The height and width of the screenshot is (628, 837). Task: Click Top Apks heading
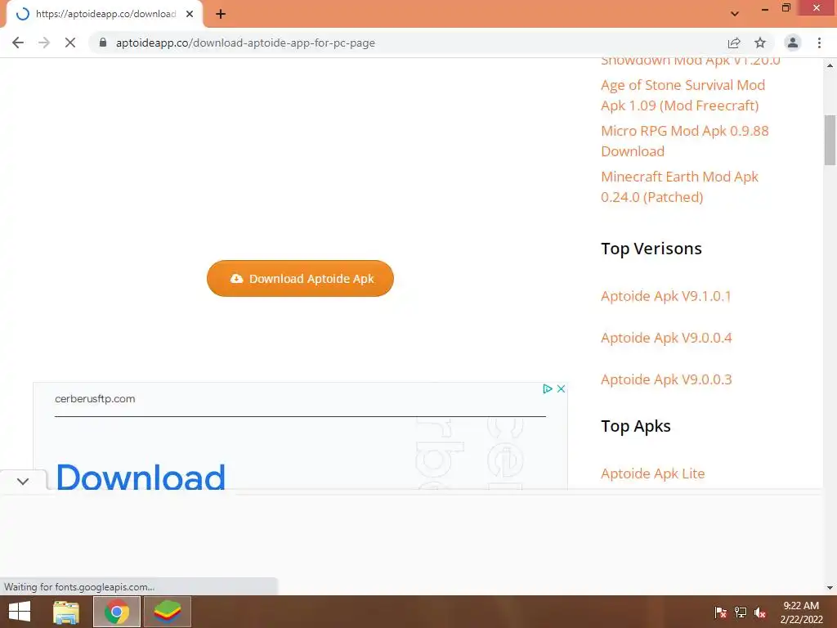[636, 426]
